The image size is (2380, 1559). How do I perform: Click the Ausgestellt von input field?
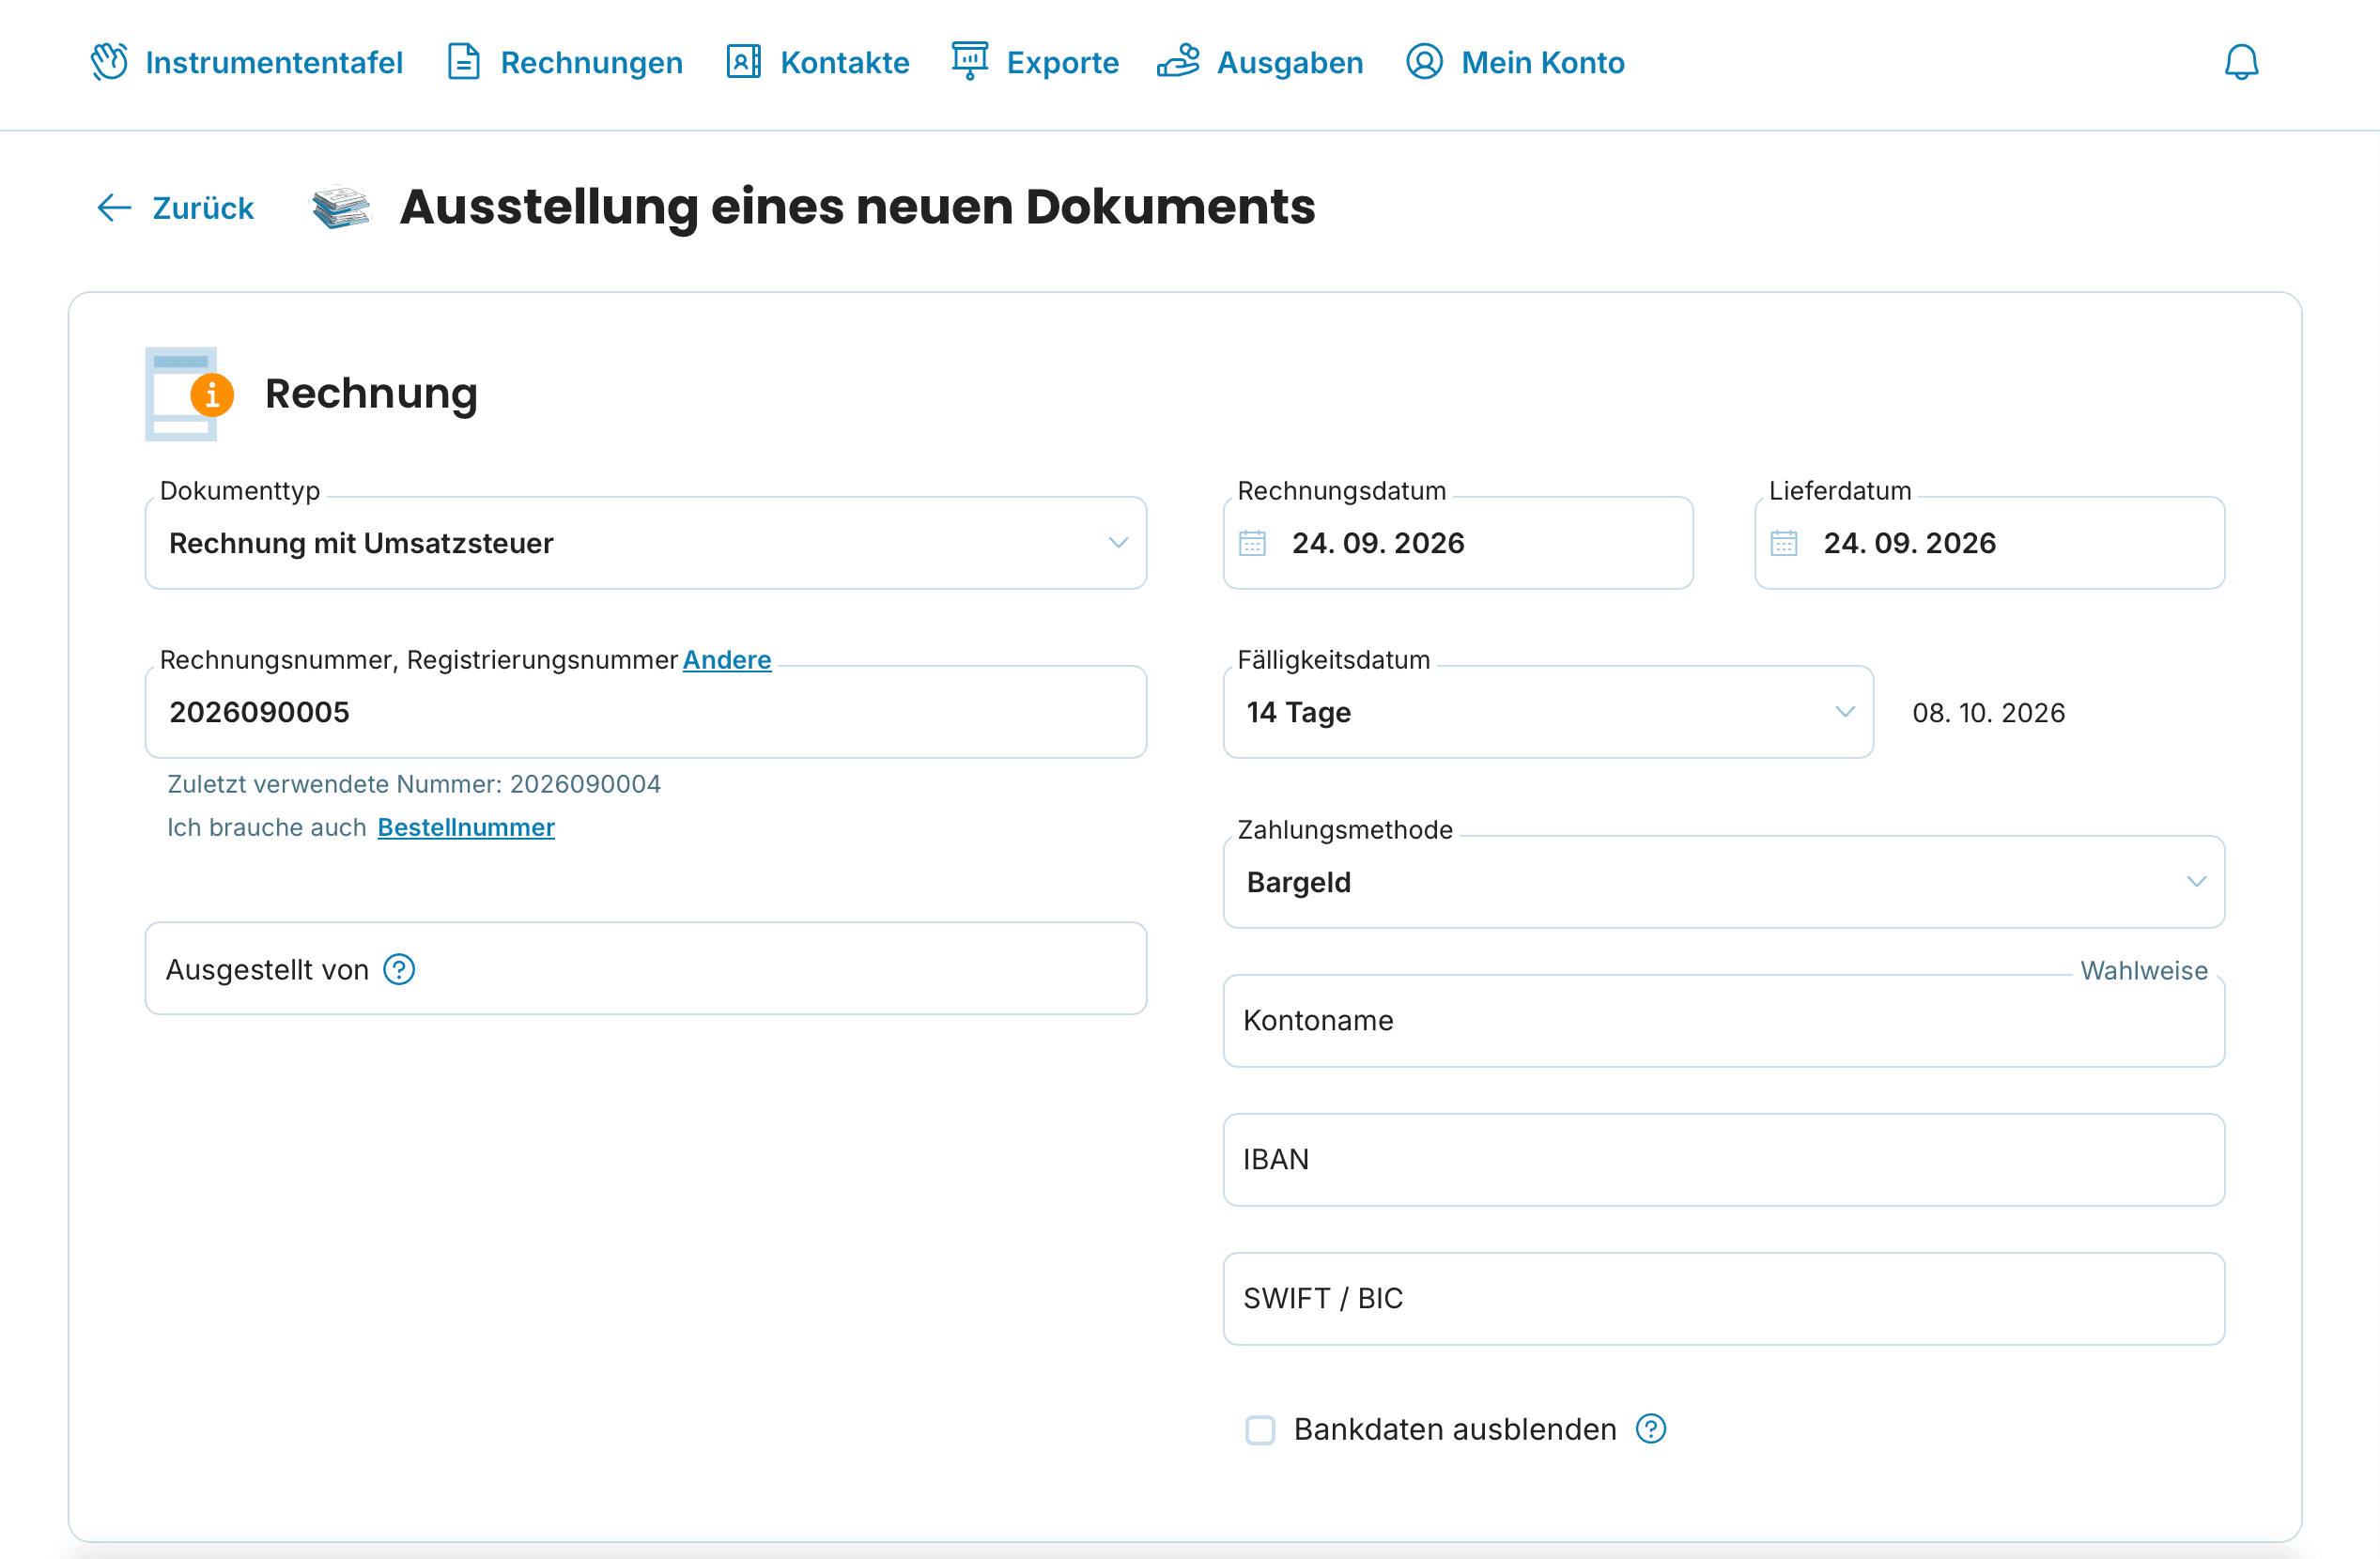646,969
